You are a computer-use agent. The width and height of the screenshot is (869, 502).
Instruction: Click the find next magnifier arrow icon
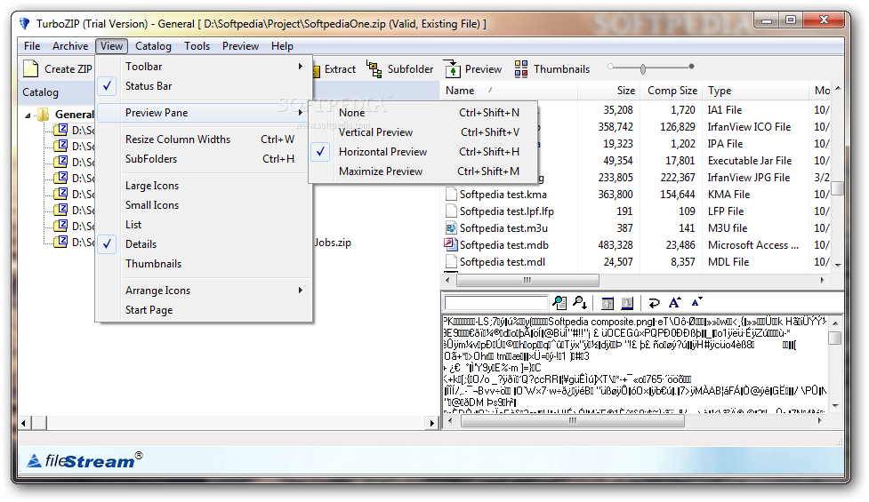[x=580, y=303]
